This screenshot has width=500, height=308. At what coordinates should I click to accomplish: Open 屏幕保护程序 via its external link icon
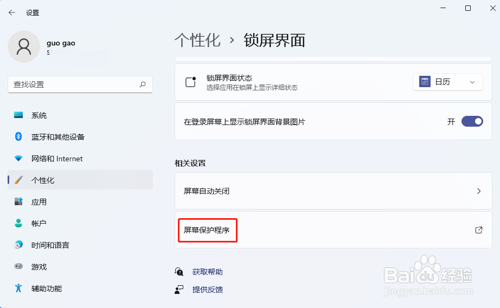[479, 230]
